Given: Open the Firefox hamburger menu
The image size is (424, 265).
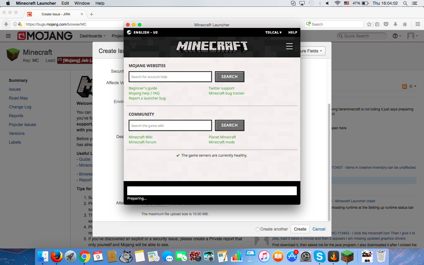Looking at the screenshot, I should [418, 24].
